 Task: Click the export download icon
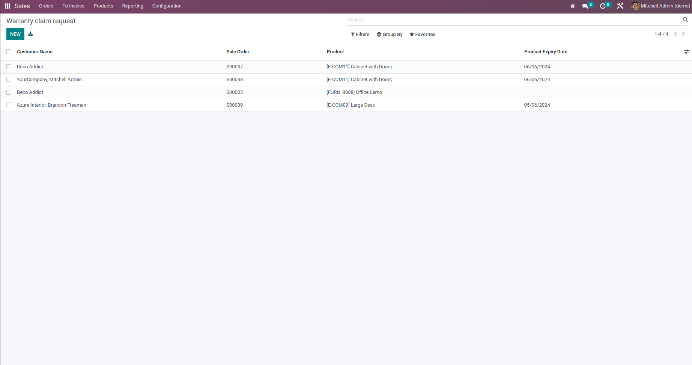click(x=30, y=34)
